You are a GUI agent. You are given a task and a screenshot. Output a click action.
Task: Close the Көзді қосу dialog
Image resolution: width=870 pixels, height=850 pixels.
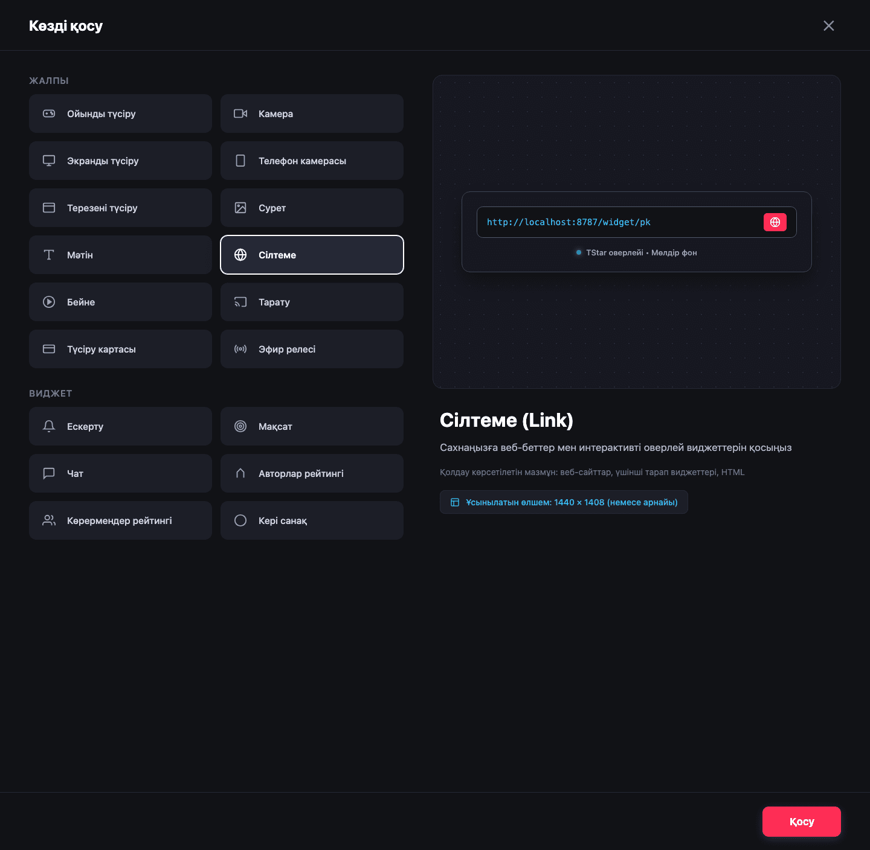coord(829,25)
